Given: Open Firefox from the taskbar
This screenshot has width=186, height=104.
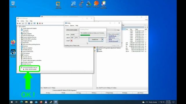Looking at the screenshot, I should click(x=41, y=102).
